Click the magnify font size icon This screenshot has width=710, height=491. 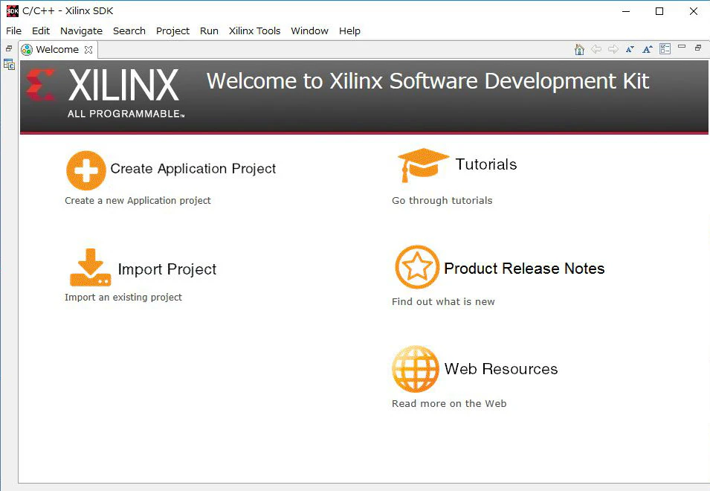tap(648, 49)
